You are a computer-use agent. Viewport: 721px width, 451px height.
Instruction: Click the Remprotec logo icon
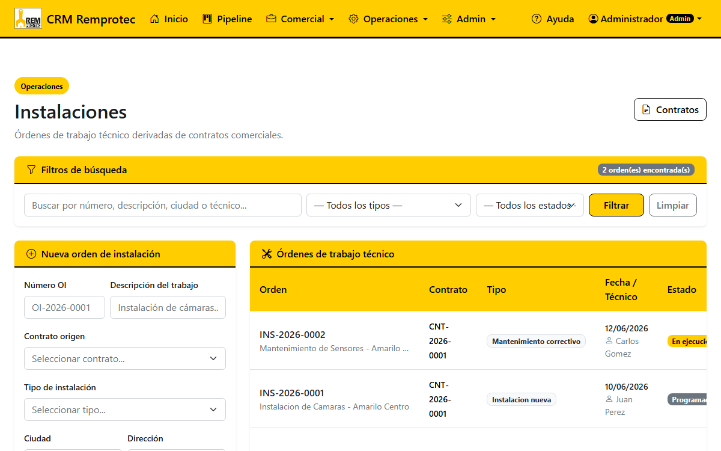[28, 19]
